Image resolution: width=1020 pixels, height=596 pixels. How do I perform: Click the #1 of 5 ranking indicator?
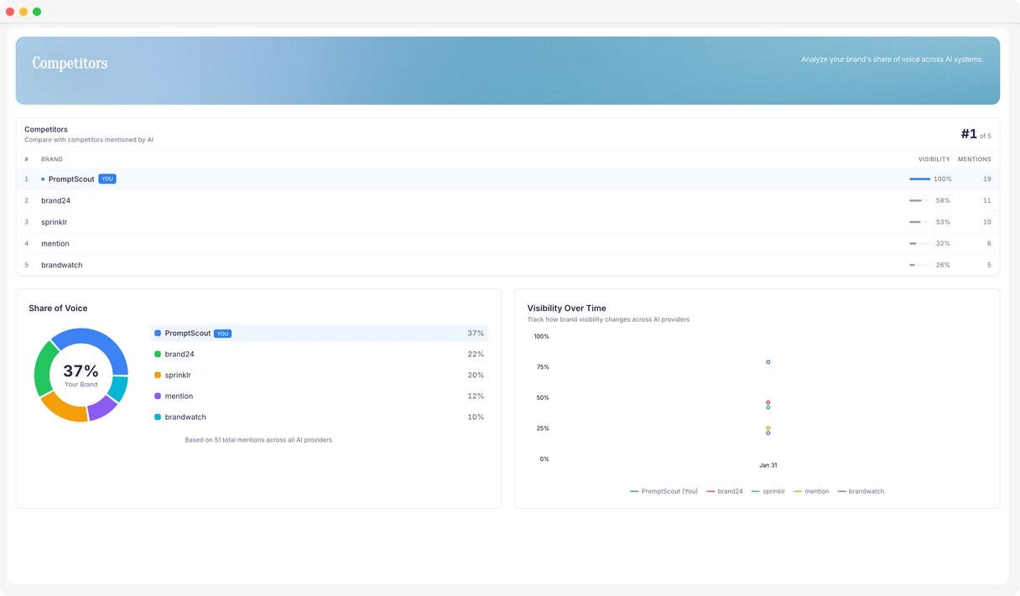pos(975,133)
